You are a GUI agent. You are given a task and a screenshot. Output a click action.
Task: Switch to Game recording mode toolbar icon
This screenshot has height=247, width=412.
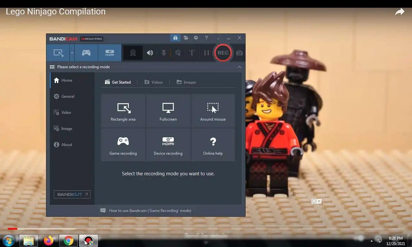click(86, 53)
